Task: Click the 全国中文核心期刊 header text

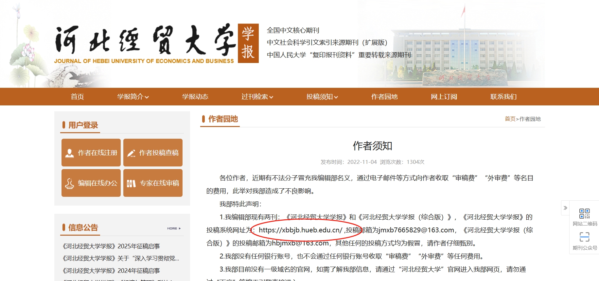Action: pyautogui.click(x=293, y=30)
